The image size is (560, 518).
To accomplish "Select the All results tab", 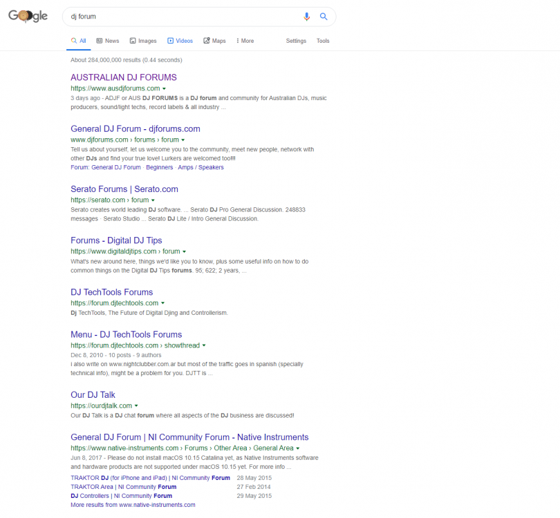I will click(79, 41).
